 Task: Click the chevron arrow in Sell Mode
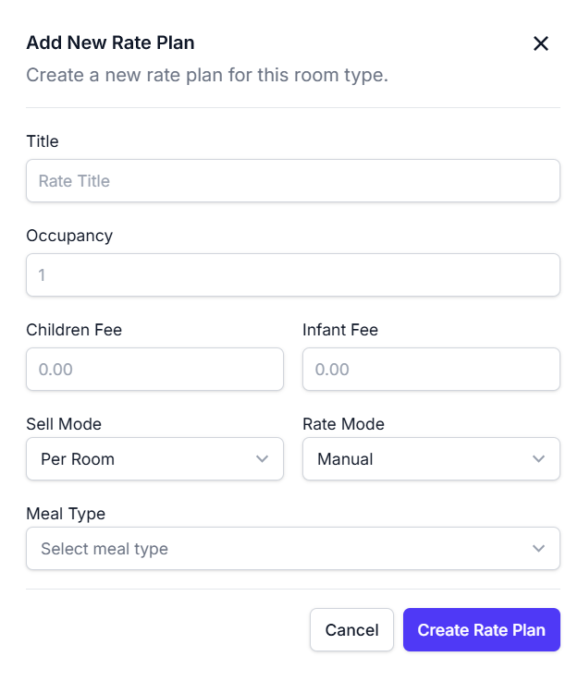(263, 459)
